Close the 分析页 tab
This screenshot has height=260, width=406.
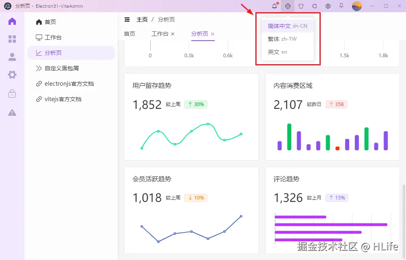[x=213, y=34]
